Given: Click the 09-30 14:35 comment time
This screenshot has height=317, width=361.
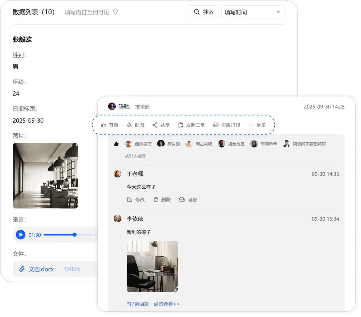Looking at the screenshot, I should tap(325, 174).
